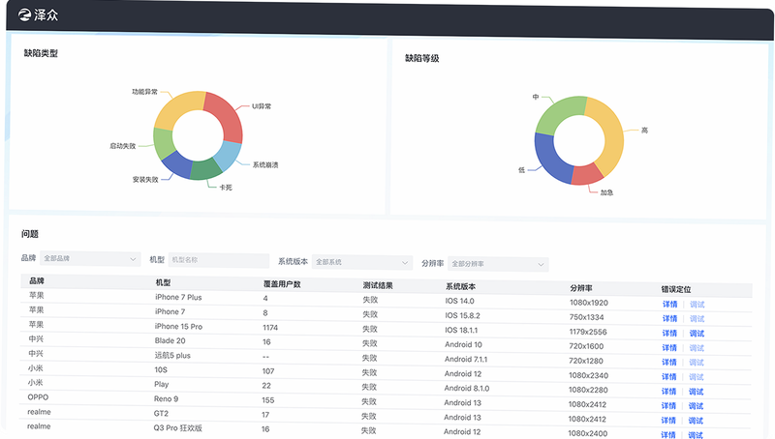Select the Android 8.1.0 version cell
The width and height of the screenshot is (775, 439).
(467, 388)
